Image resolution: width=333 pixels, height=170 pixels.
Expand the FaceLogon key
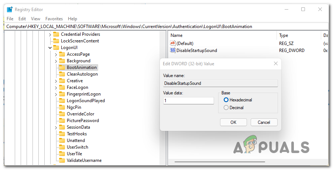(56, 88)
